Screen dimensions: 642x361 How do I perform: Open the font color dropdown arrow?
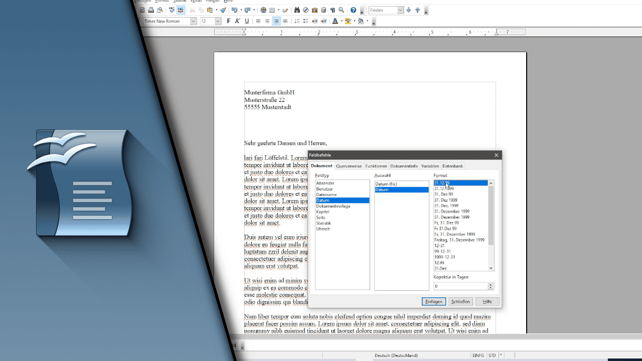(342, 21)
